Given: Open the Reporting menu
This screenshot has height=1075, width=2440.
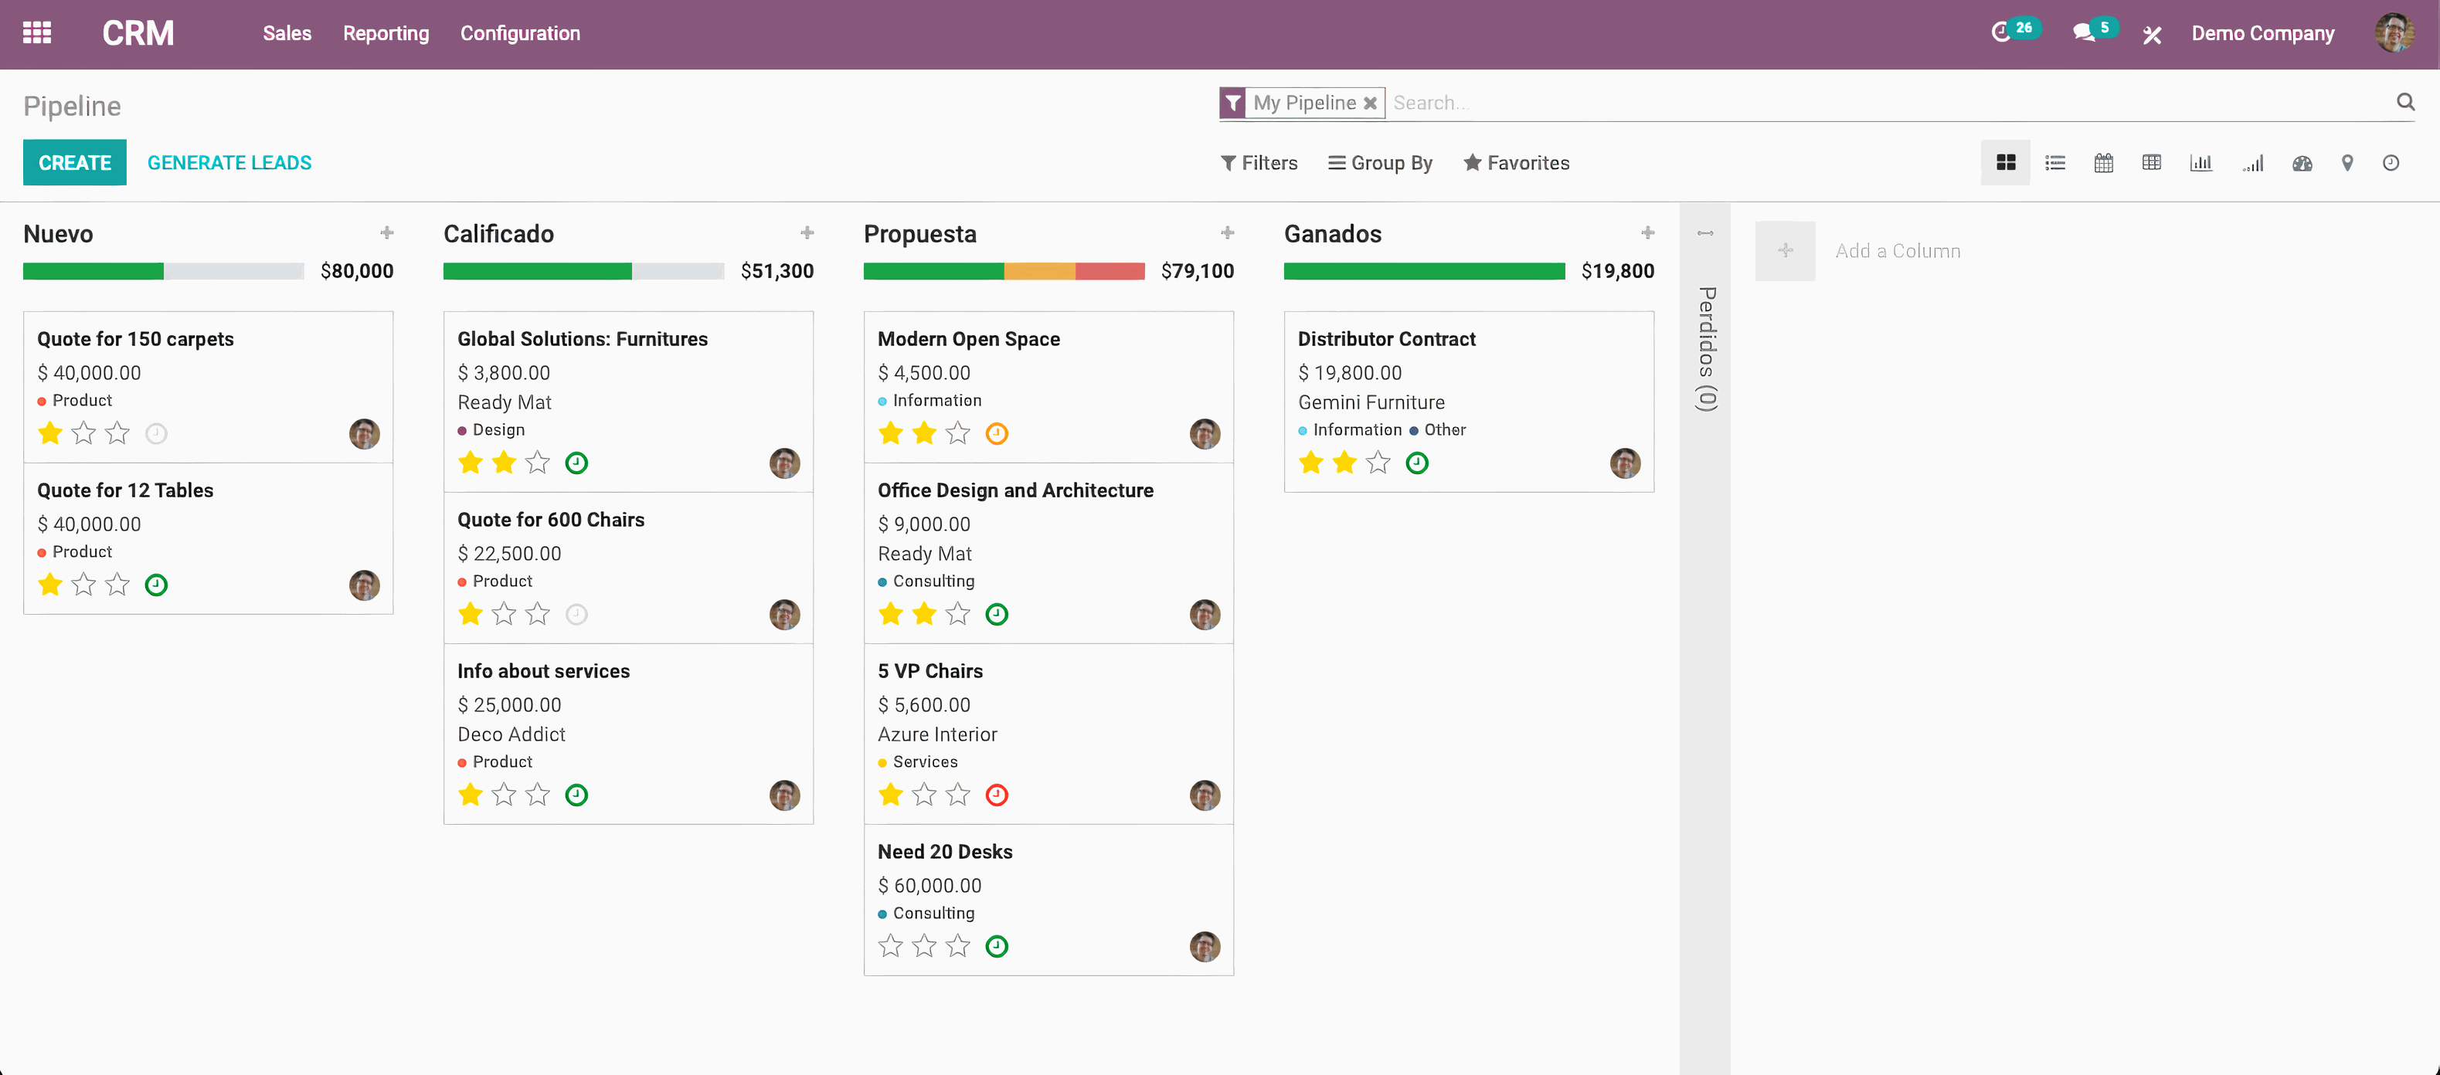Looking at the screenshot, I should pyautogui.click(x=386, y=33).
